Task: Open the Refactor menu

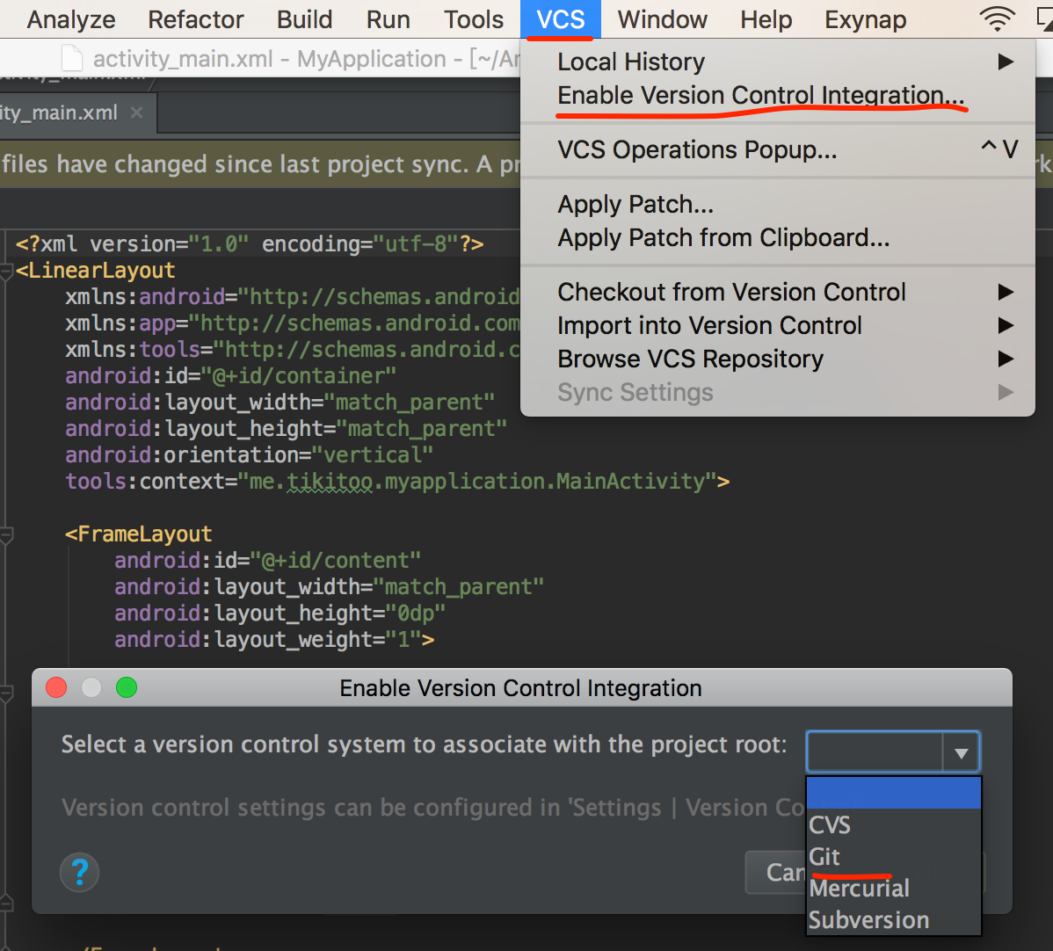Action: [x=196, y=19]
